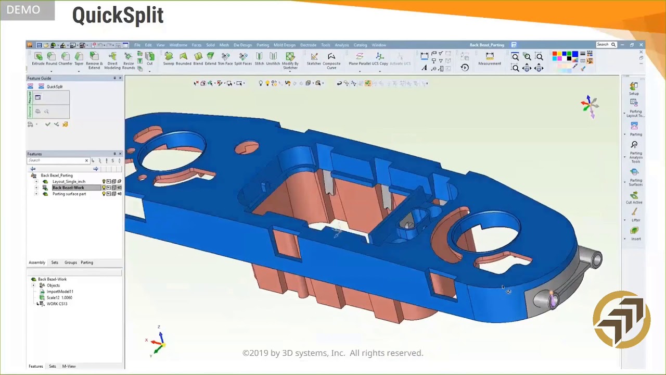The image size is (666, 375).
Task: Open Setup in the right sidebar
Action: tap(634, 89)
